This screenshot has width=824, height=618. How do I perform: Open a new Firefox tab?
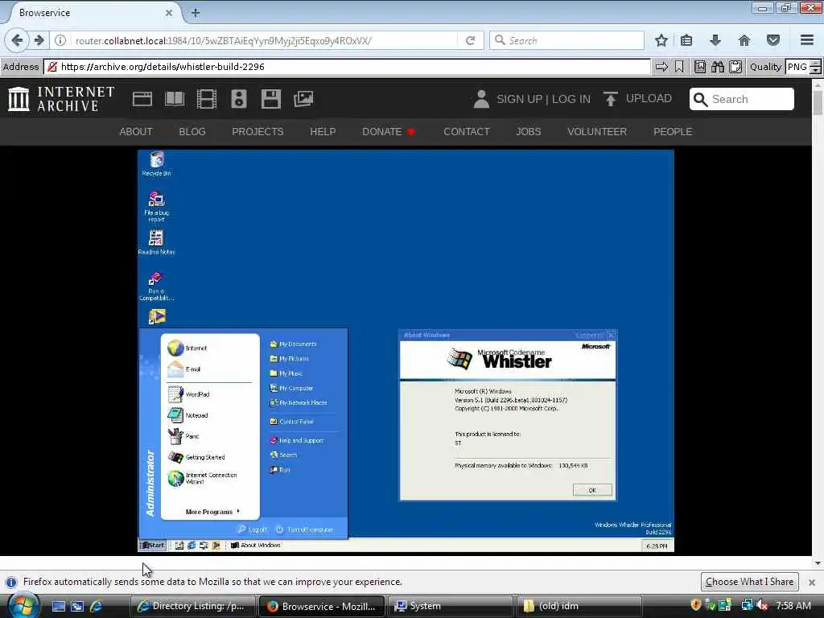[195, 13]
